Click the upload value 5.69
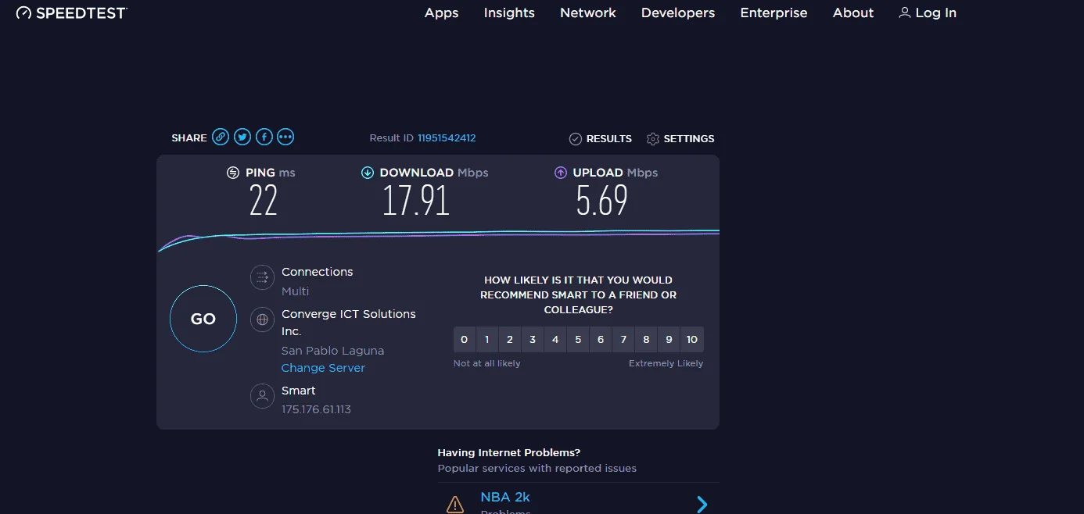This screenshot has width=1084, height=514. [x=602, y=201]
